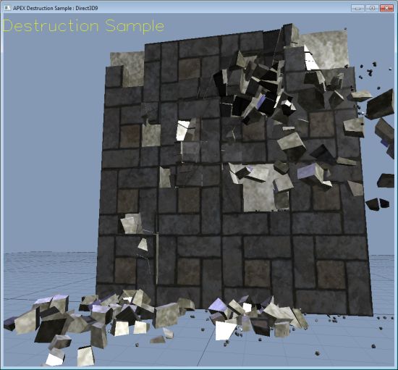Click the large flying chunk at right edge
This screenshot has height=370, width=398.
coord(380,104)
